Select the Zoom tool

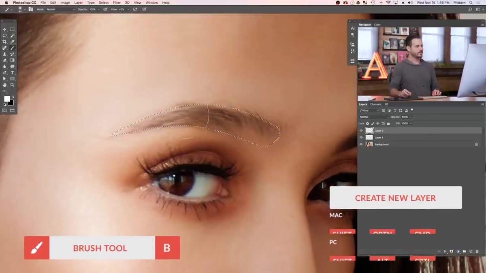point(12,85)
